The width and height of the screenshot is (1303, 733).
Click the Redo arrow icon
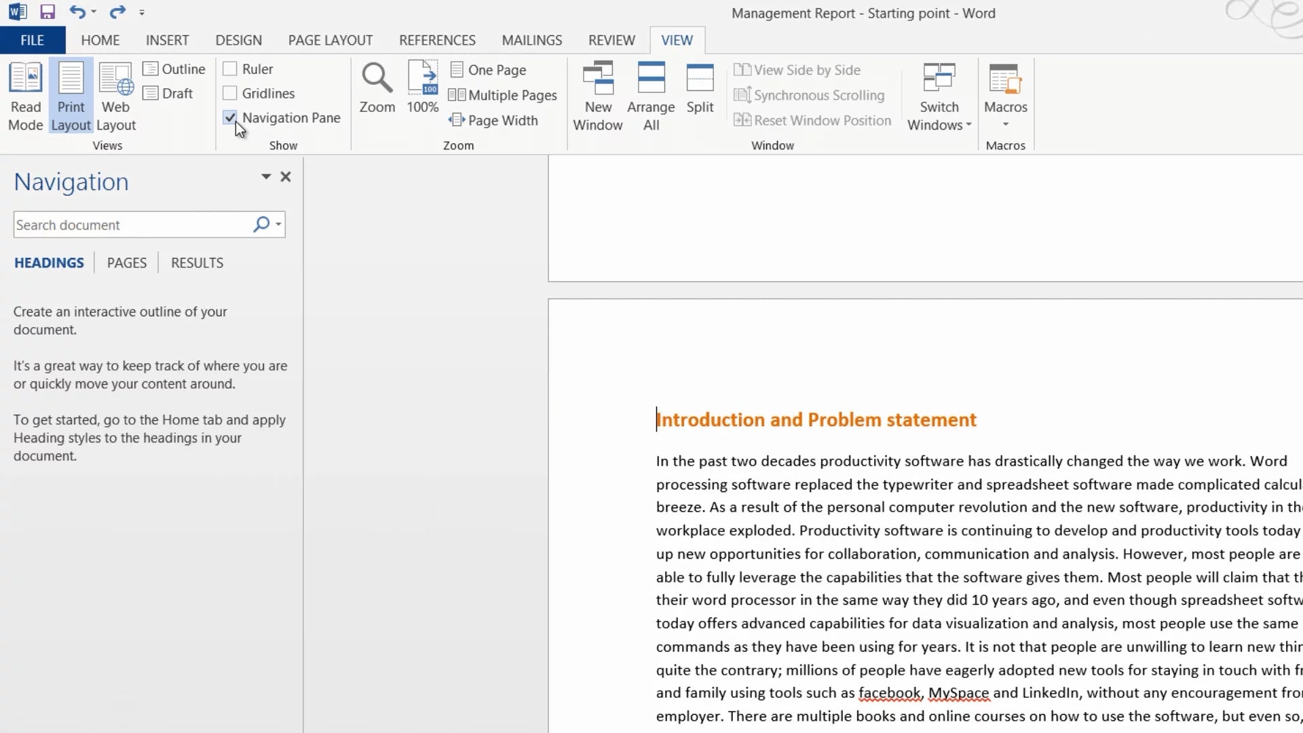click(x=117, y=12)
